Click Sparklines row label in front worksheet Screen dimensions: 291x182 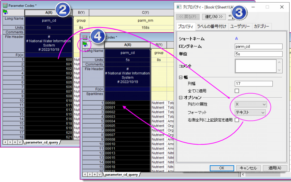(x=93, y=96)
